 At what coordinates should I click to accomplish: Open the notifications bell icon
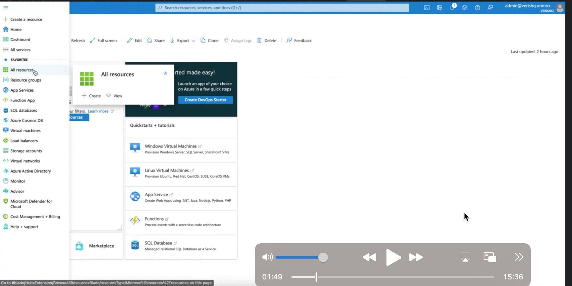(x=452, y=8)
